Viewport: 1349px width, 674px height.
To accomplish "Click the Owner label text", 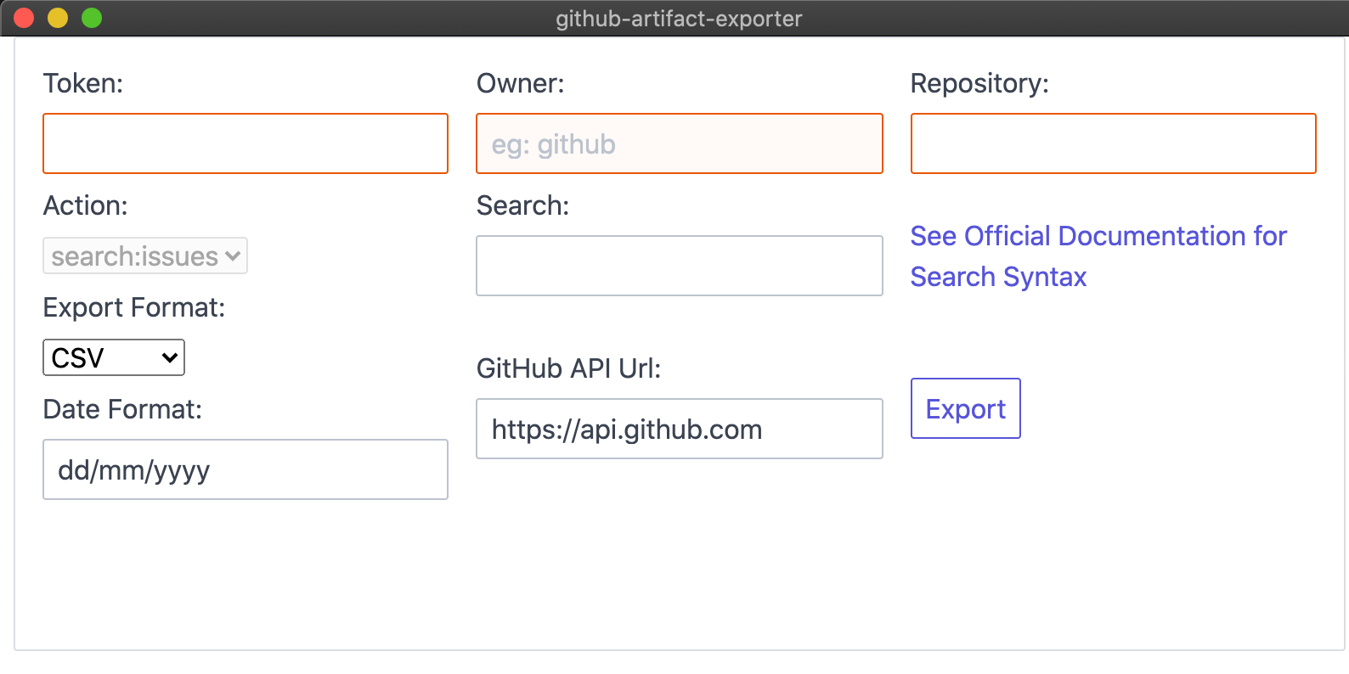I will 520,83.
